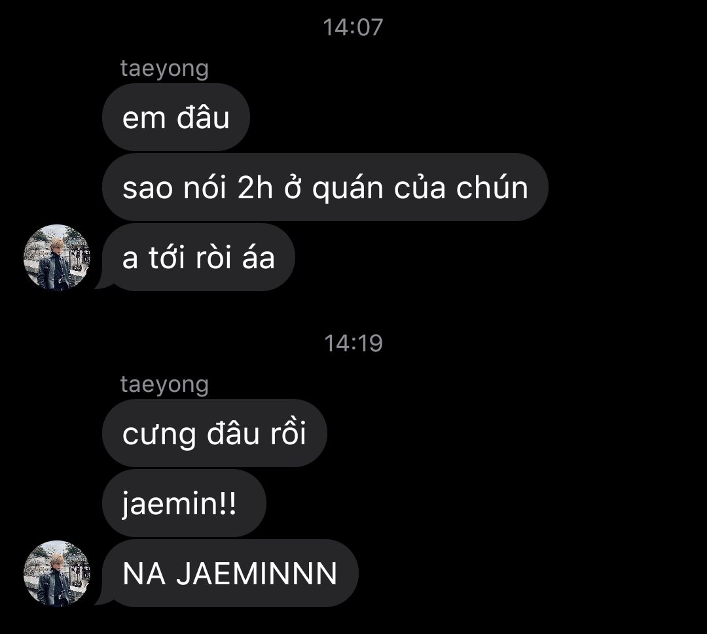707x634 pixels.
Task: Select the 'cưng đâu rồi' message bubble
Action: coord(215,433)
